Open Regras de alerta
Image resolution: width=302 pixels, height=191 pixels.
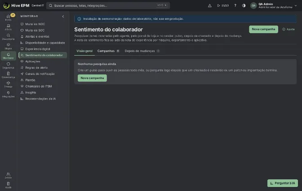43,68
